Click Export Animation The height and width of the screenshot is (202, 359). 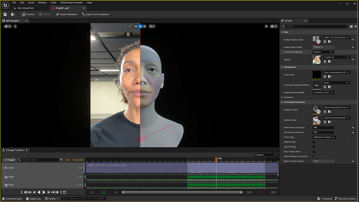(x=66, y=14)
